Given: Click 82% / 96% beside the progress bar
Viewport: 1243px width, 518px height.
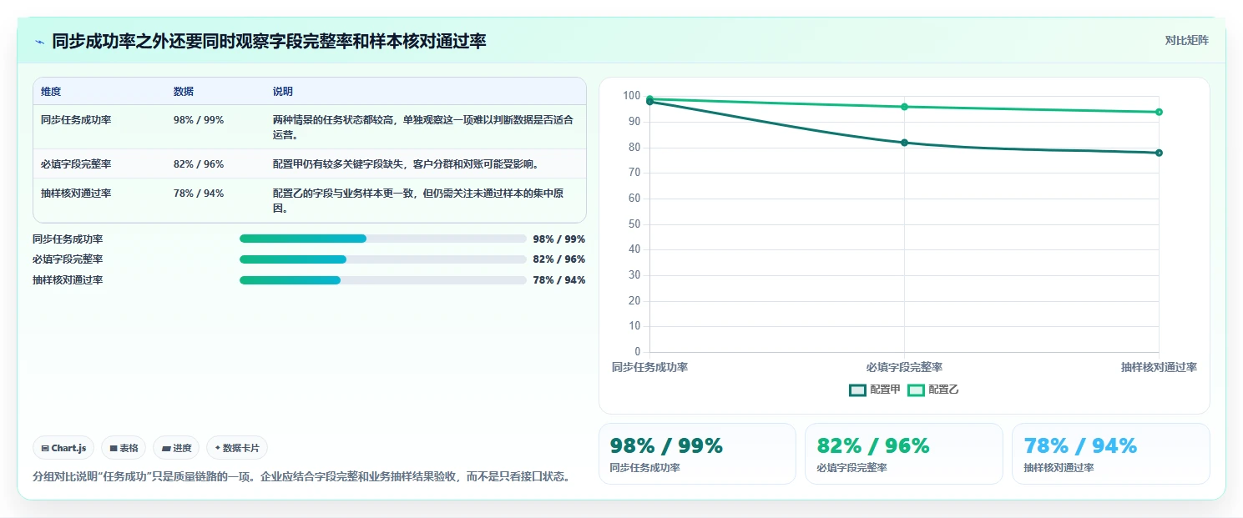Looking at the screenshot, I should pyautogui.click(x=559, y=259).
